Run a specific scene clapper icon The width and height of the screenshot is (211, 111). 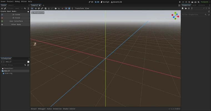[195, 2]
